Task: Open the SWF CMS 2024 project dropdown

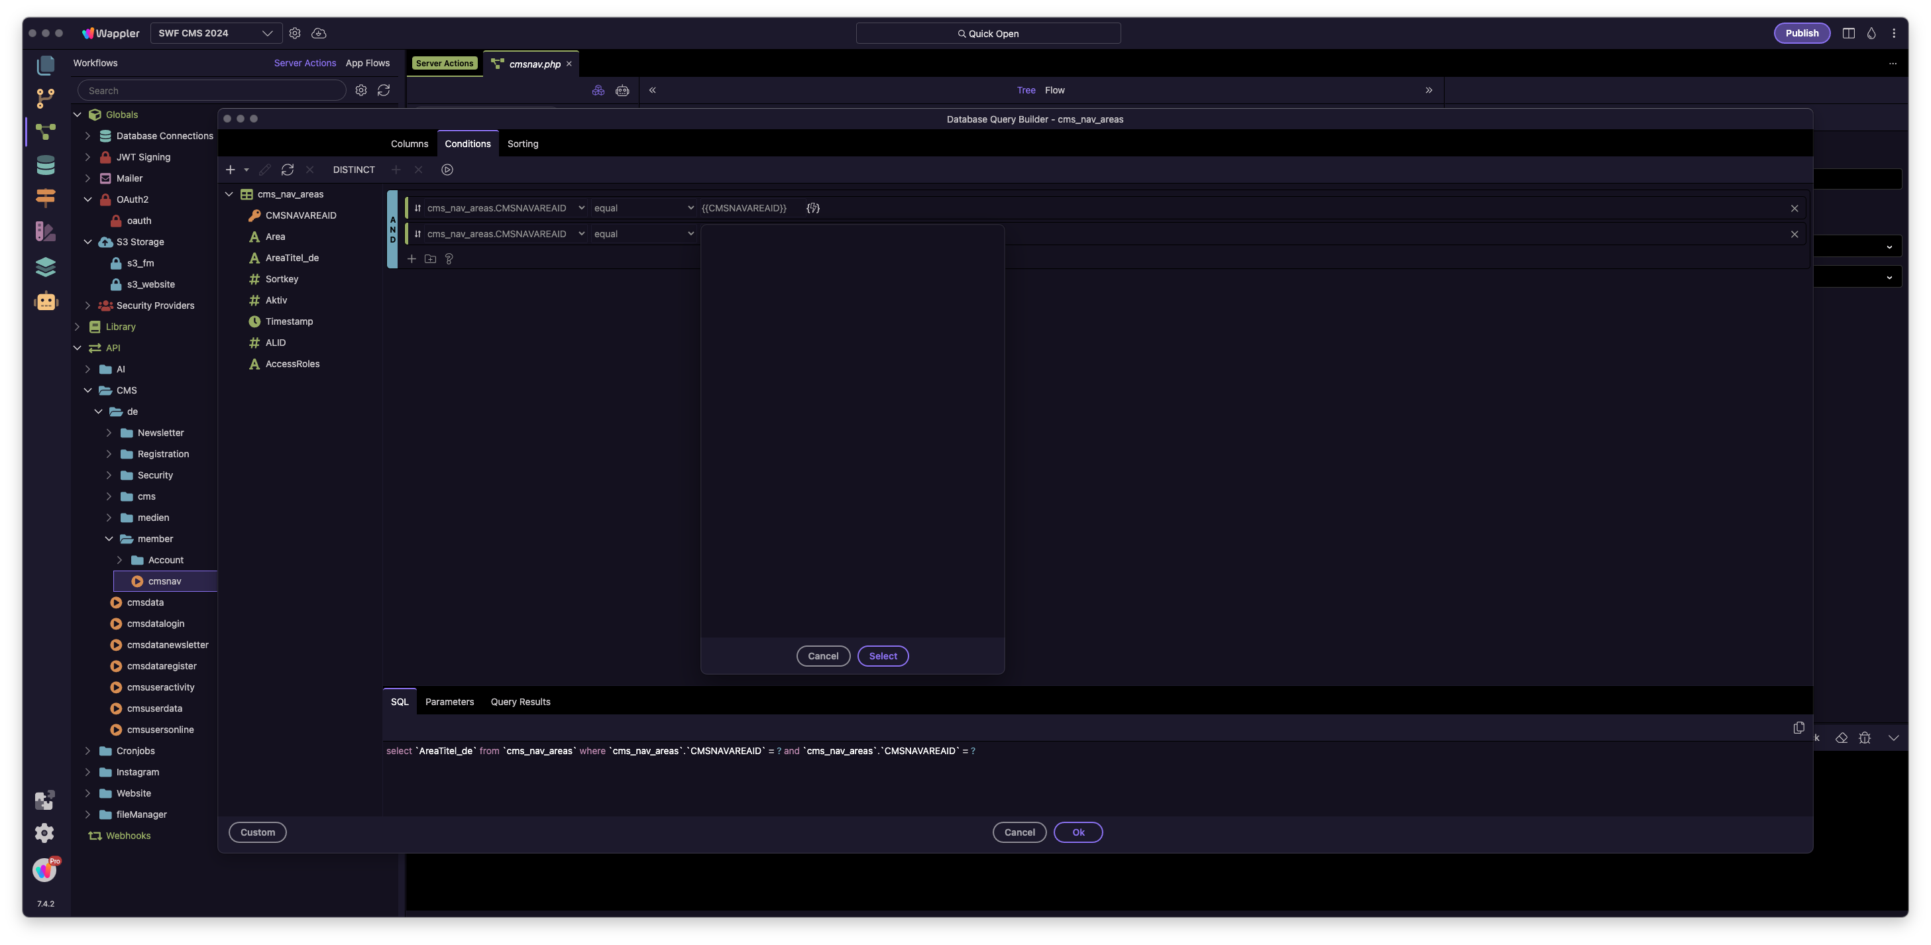Action: click(x=216, y=34)
